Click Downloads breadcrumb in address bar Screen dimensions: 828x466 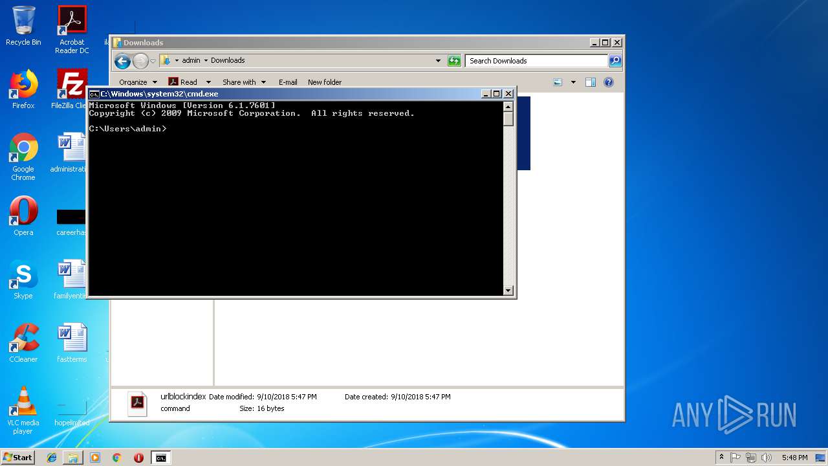click(228, 60)
